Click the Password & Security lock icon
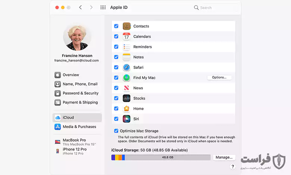The height and width of the screenshot is (175, 291). 57,93
